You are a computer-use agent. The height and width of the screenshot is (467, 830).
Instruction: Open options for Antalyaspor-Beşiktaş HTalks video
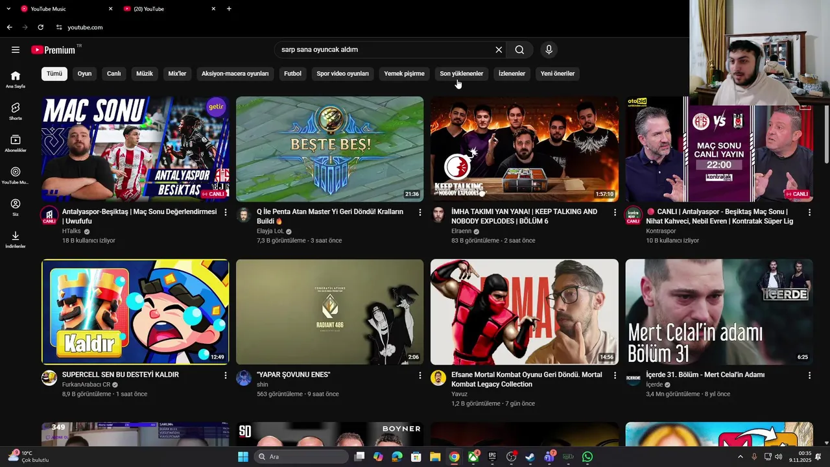pyautogui.click(x=226, y=212)
